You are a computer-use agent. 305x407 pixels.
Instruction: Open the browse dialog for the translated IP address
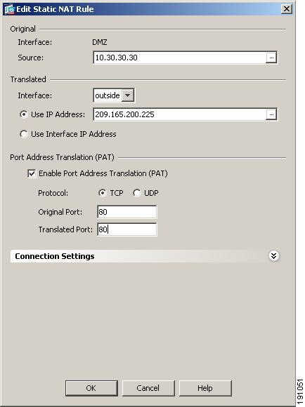[x=271, y=114]
